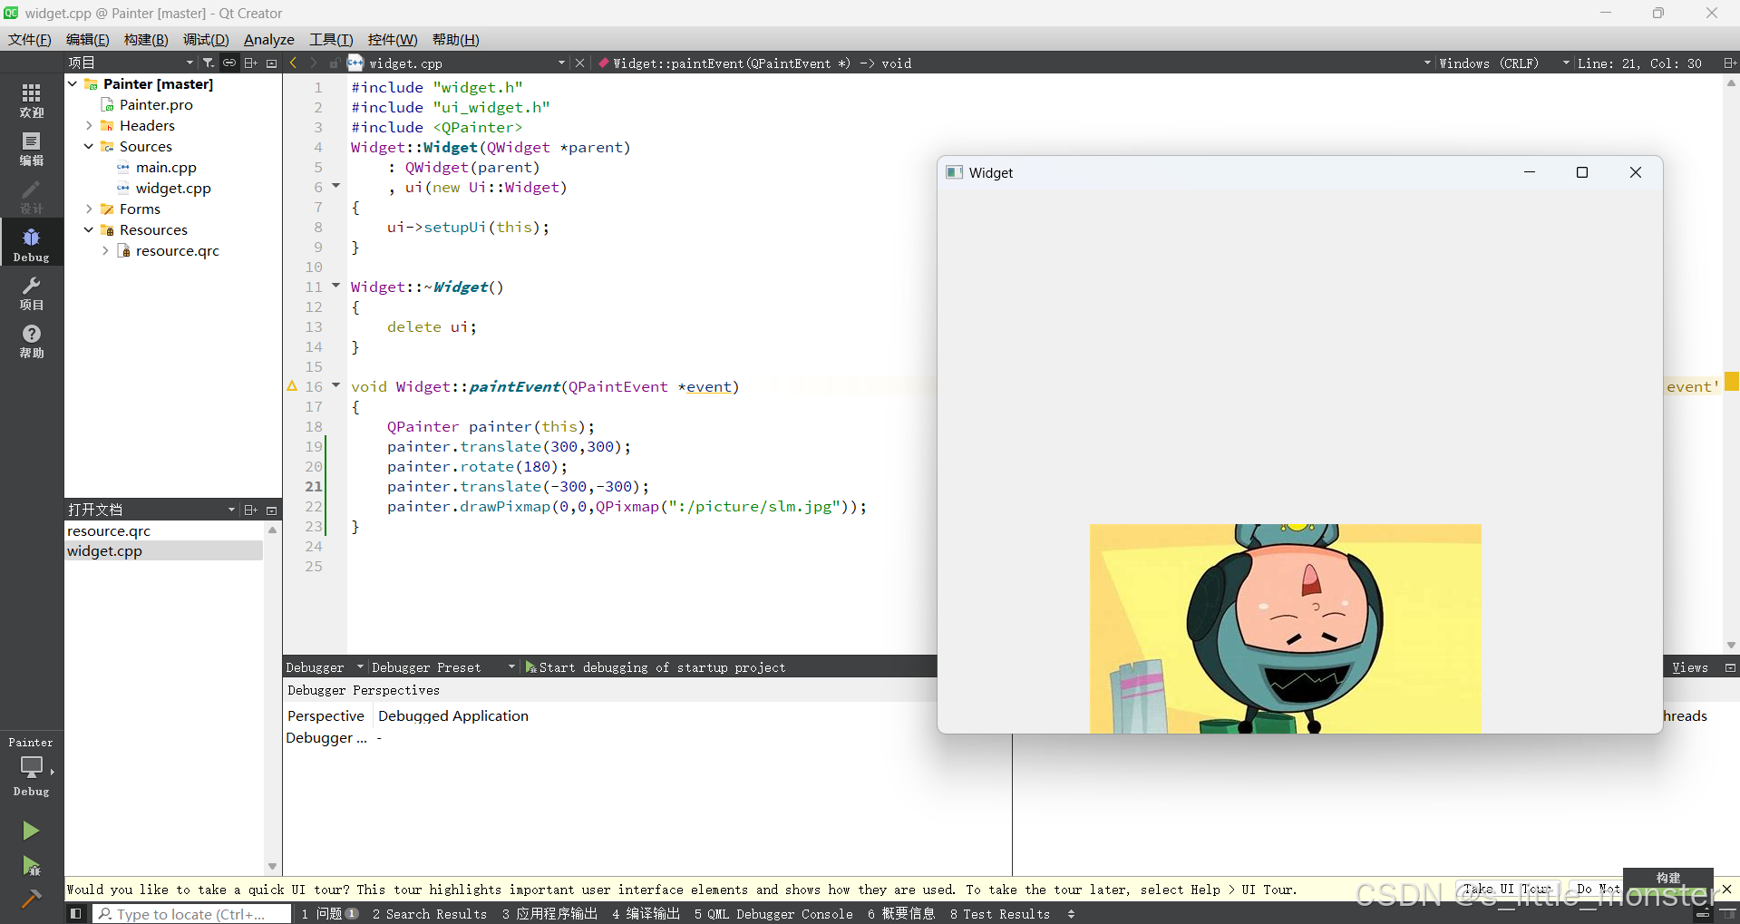Collapse the Painter [master] project node
Image resolution: width=1740 pixels, height=924 pixels.
tap(73, 83)
